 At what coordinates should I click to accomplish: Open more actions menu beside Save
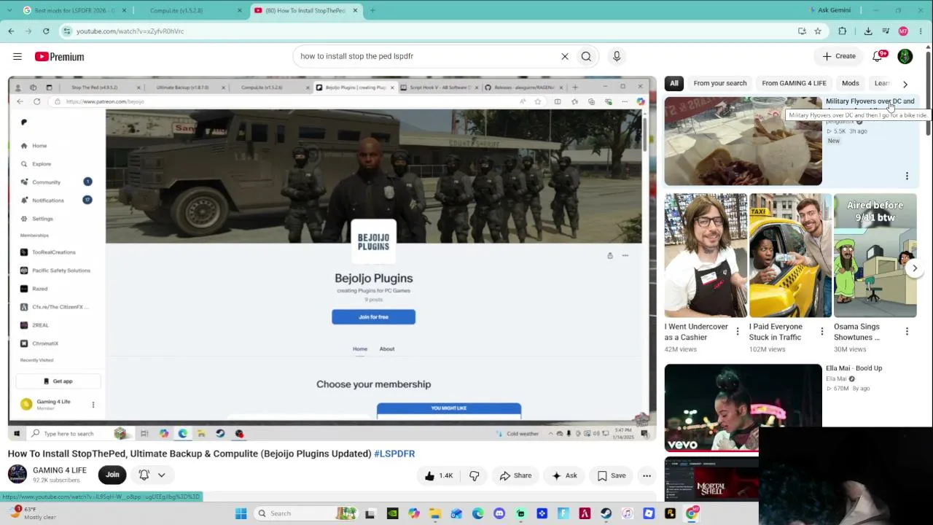pyautogui.click(x=647, y=475)
